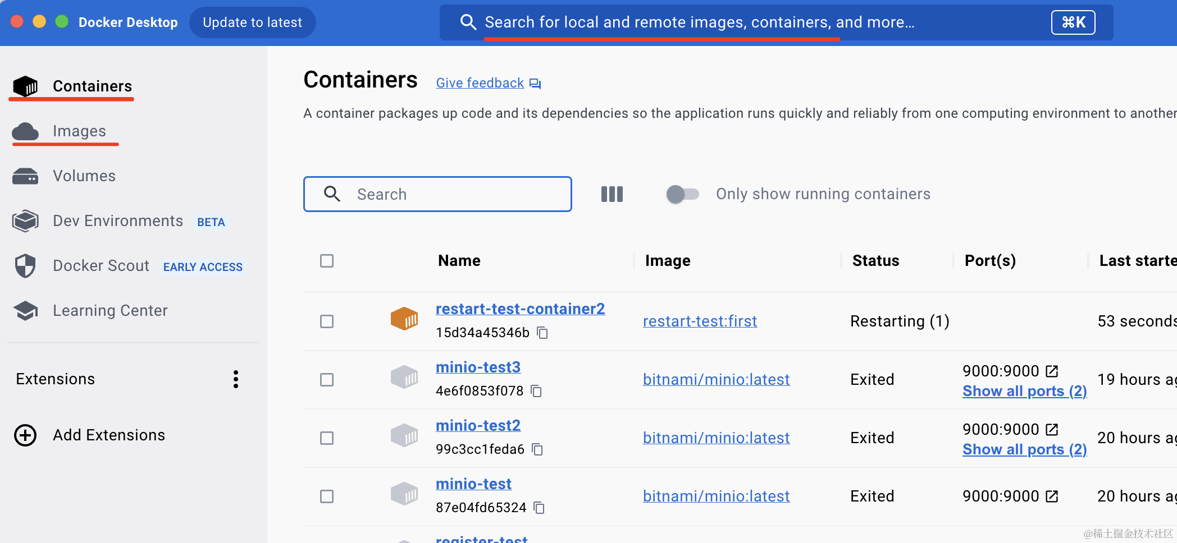
Task: Click the Dev Environments sidebar icon
Action: (x=25, y=221)
